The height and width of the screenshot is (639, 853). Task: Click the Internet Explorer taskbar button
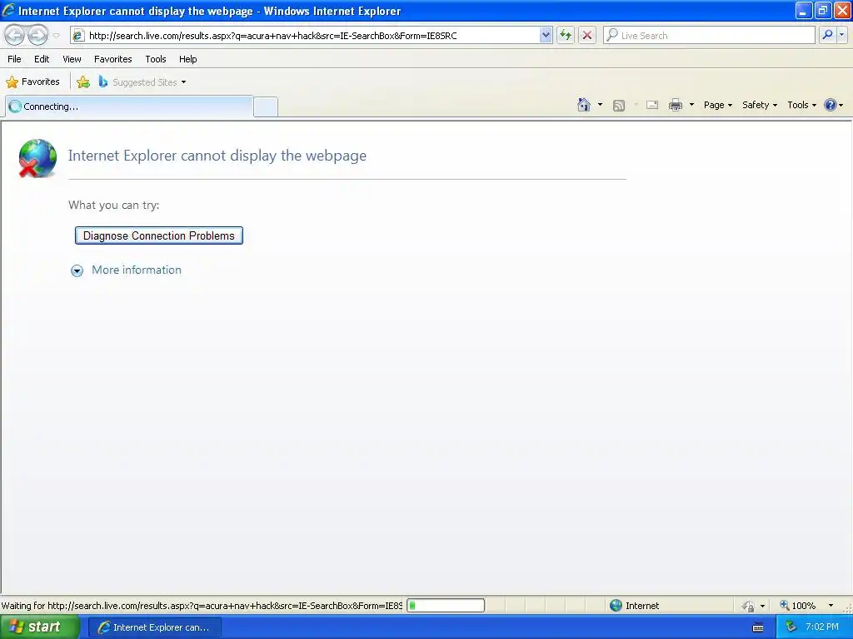click(x=154, y=627)
